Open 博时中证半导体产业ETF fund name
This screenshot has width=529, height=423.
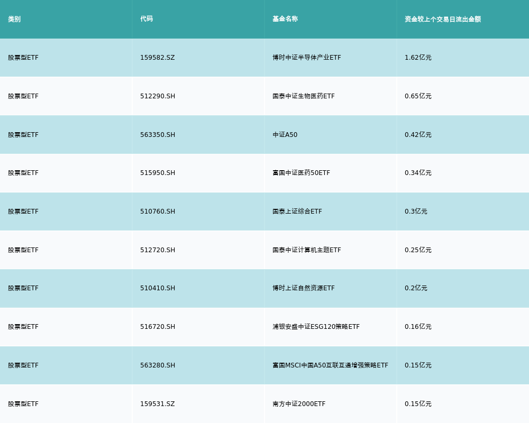(307, 58)
